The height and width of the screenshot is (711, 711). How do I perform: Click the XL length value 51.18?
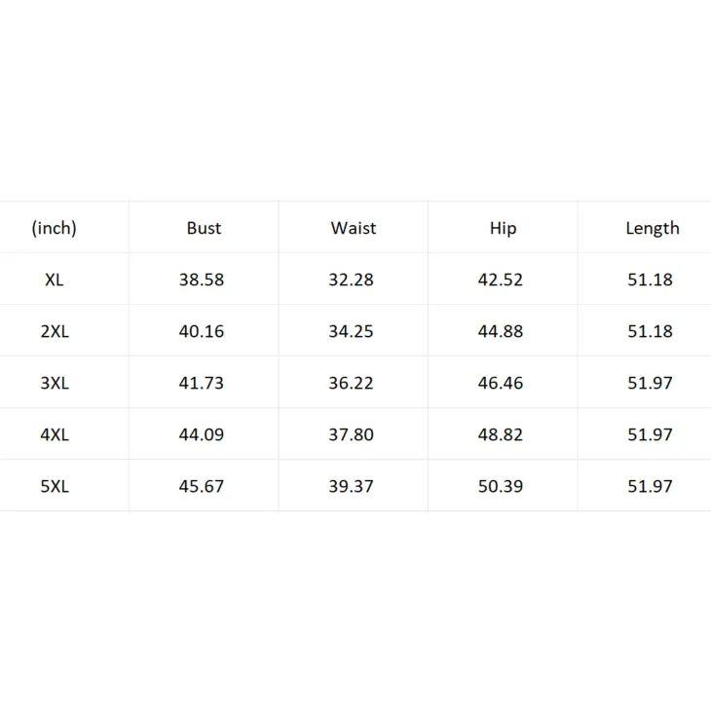click(x=651, y=280)
